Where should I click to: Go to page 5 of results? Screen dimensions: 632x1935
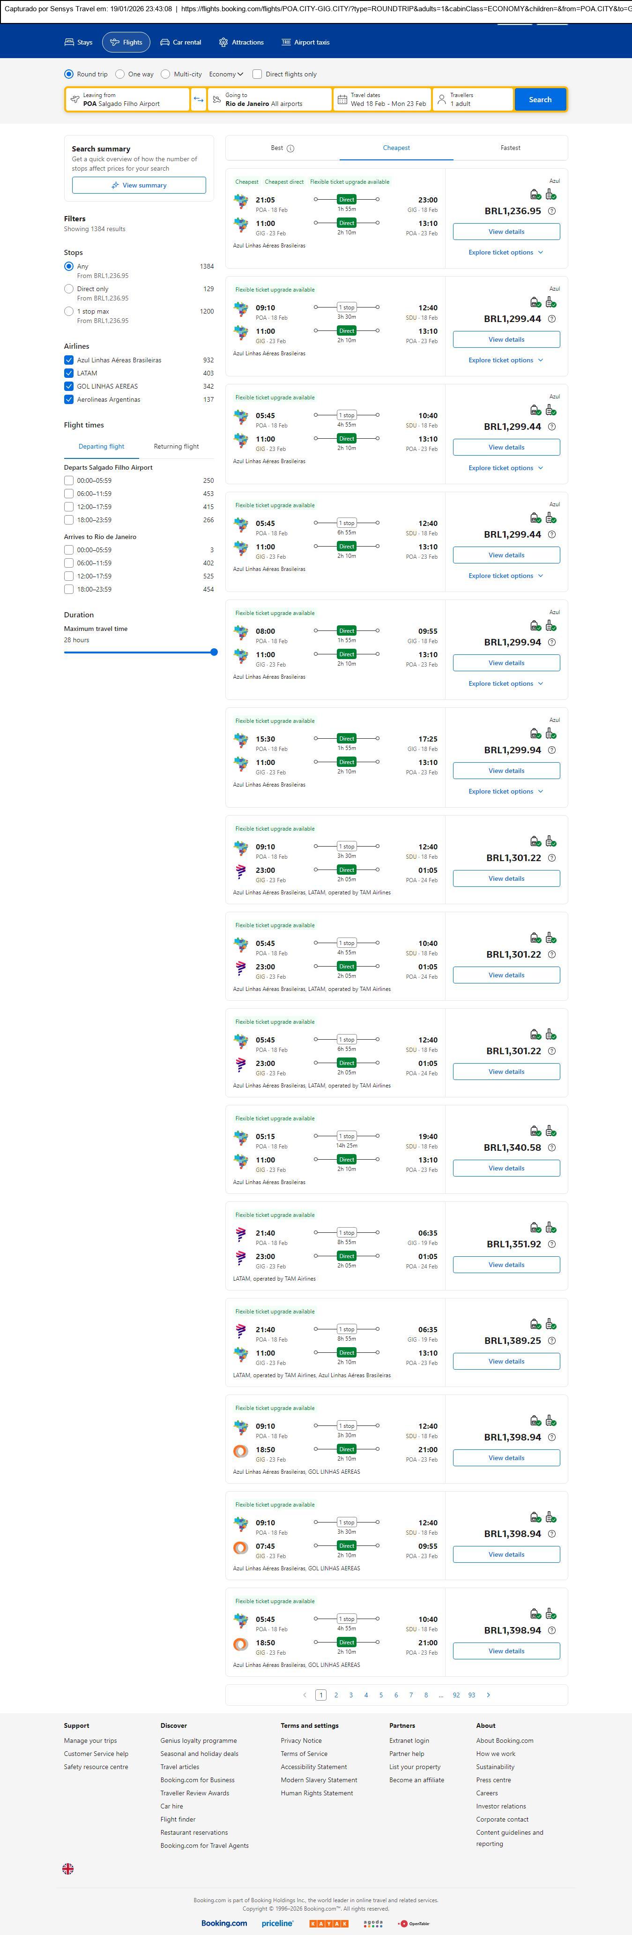pos(381,1695)
